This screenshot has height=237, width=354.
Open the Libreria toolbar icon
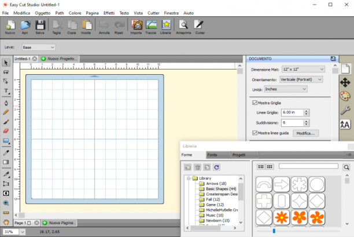coord(165,27)
